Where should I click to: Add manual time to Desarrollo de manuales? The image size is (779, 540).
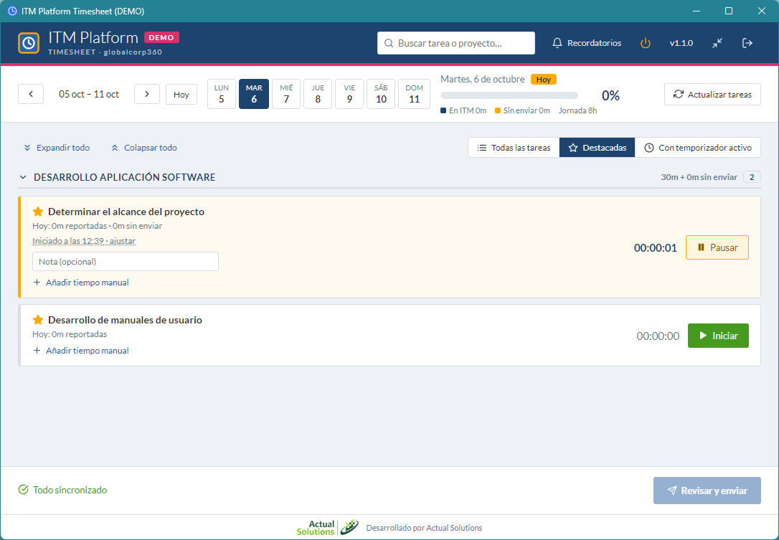[81, 351]
